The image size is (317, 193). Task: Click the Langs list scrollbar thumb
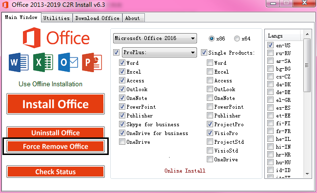pyautogui.click(x=307, y=65)
